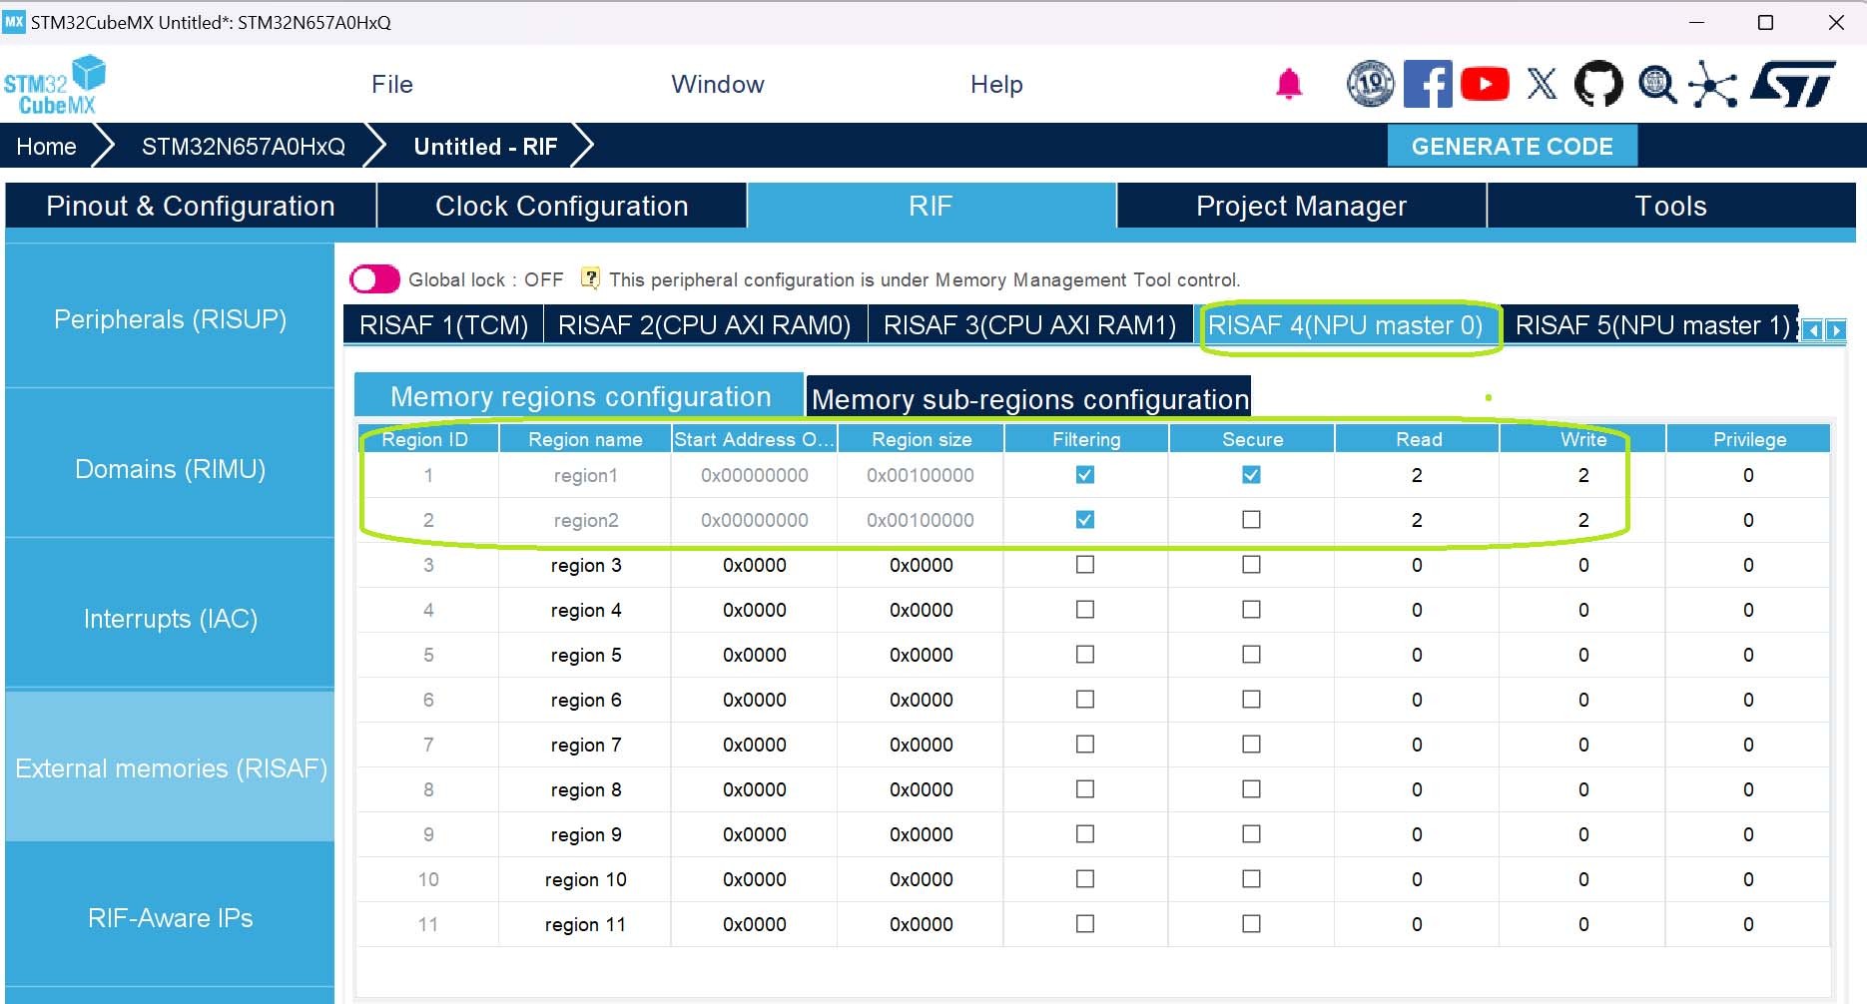This screenshot has width=1867, height=1004.
Task: Open Memory regions configuration tab
Action: point(580,396)
